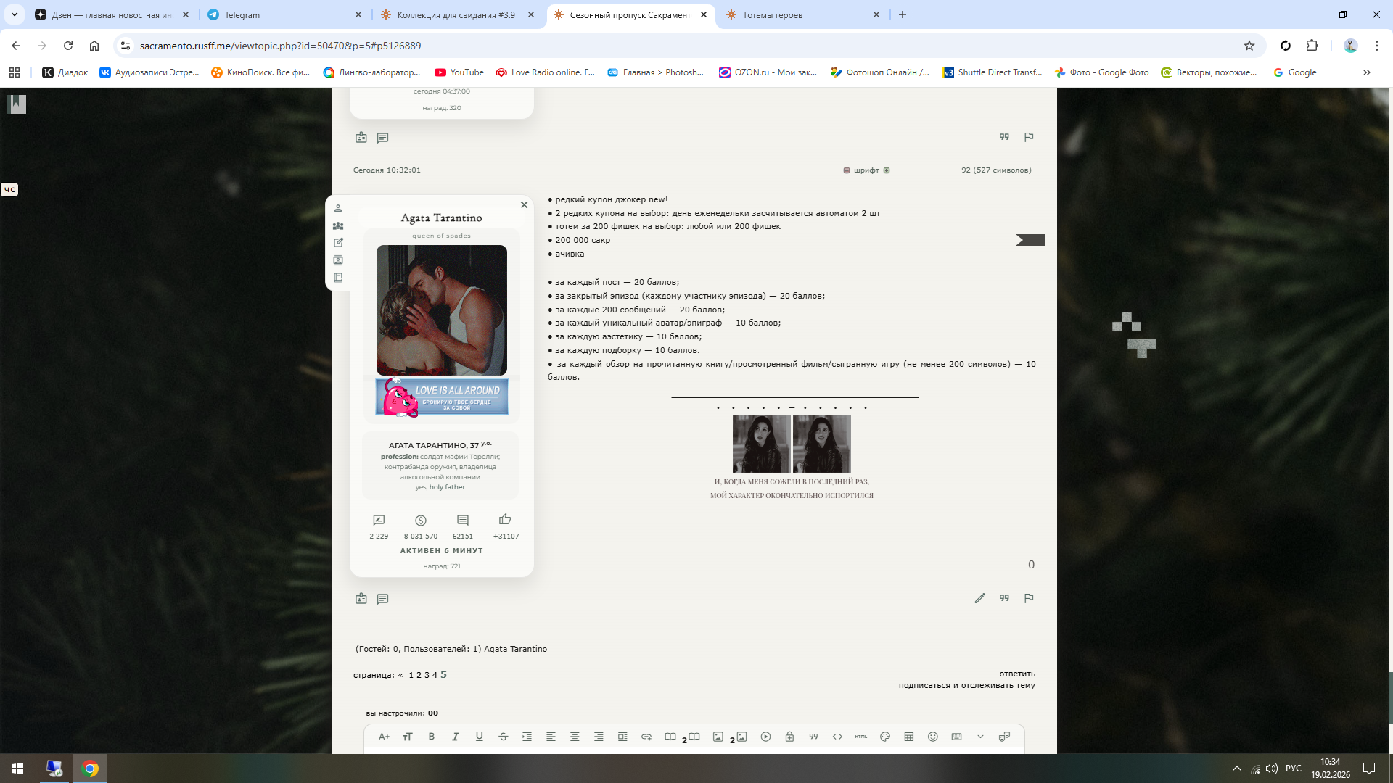Increase font with green plus toggle
The width and height of the screenshot is (1393, 783).
(887, 170)
